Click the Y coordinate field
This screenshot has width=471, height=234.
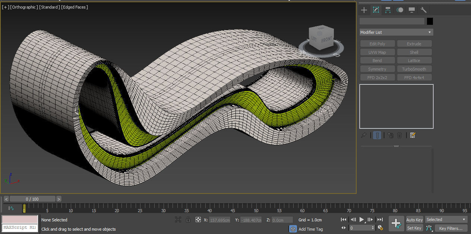coord(251,220)
